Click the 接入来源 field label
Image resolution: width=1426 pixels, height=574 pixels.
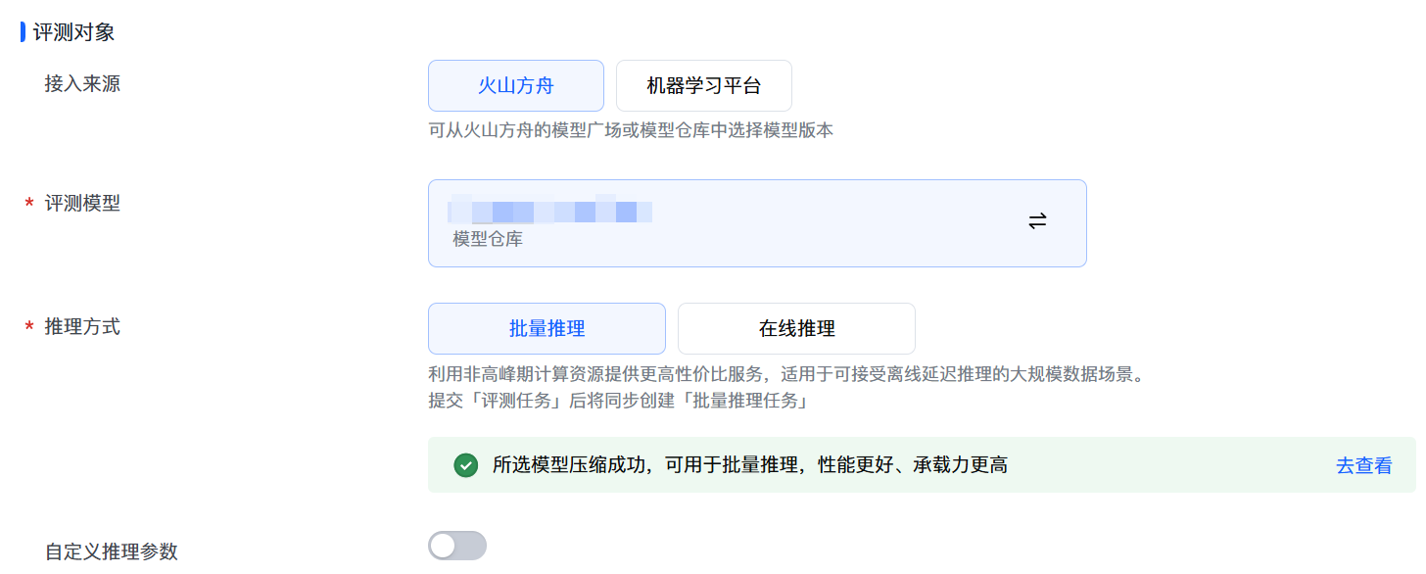click(82, 84)
